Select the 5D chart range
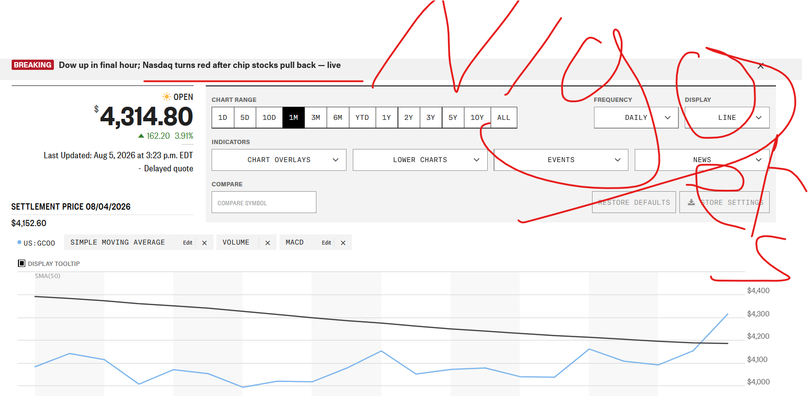 click(x=245, y=117)
